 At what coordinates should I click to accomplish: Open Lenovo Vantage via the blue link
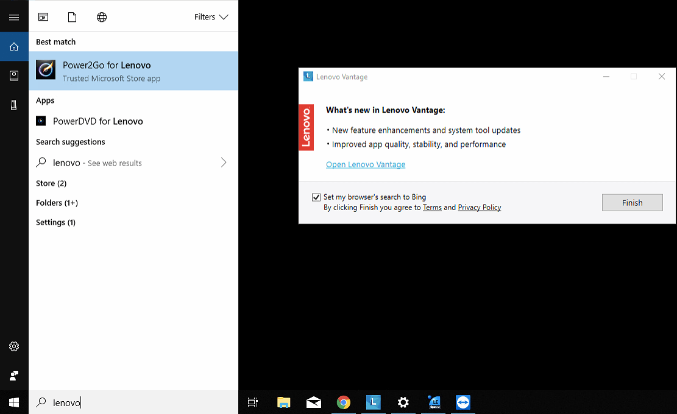pyautogui.click(x=366, y=164)
